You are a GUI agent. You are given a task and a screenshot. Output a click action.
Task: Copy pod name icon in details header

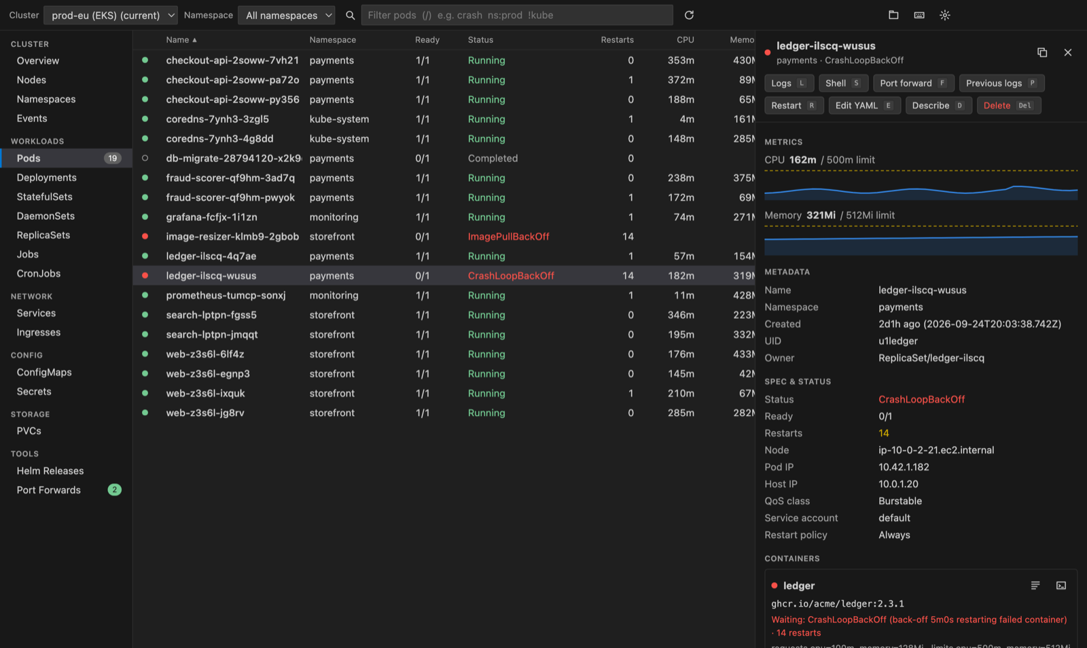pos(1042,52)
